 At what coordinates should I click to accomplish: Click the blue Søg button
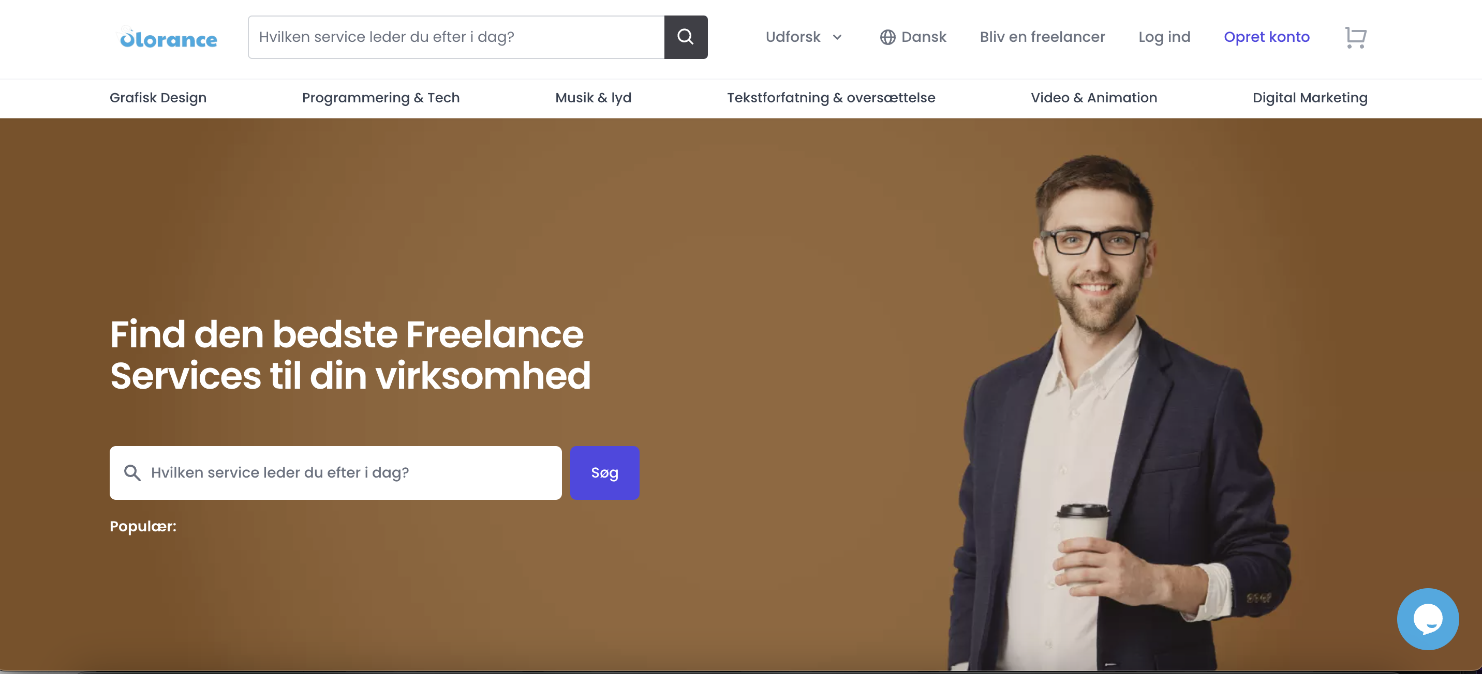coord(605,472)
